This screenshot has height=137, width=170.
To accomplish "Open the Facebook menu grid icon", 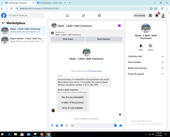I will tap(150, 15).
